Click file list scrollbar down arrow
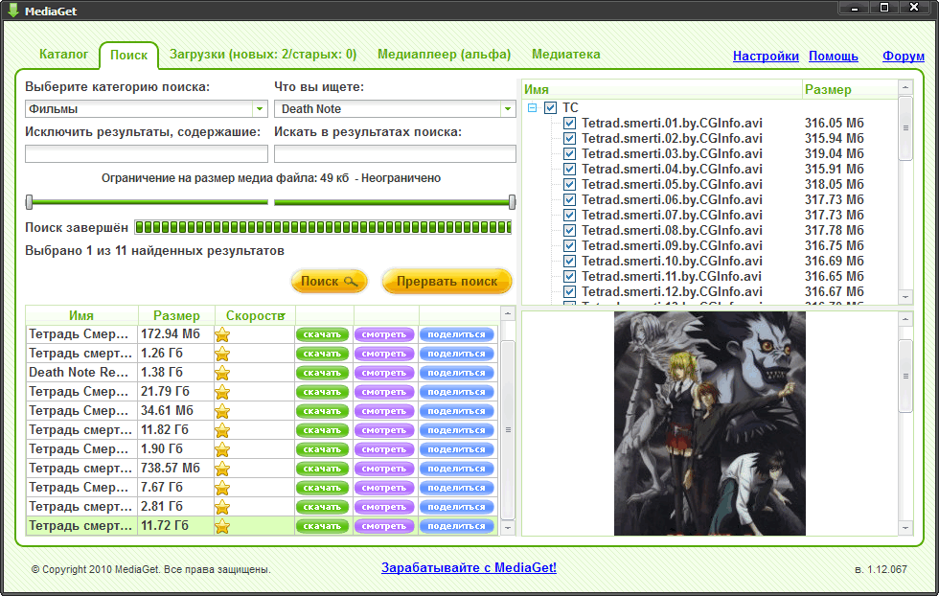Image resolution: width=939 pixels, height=596 pixels. point(905,296)
